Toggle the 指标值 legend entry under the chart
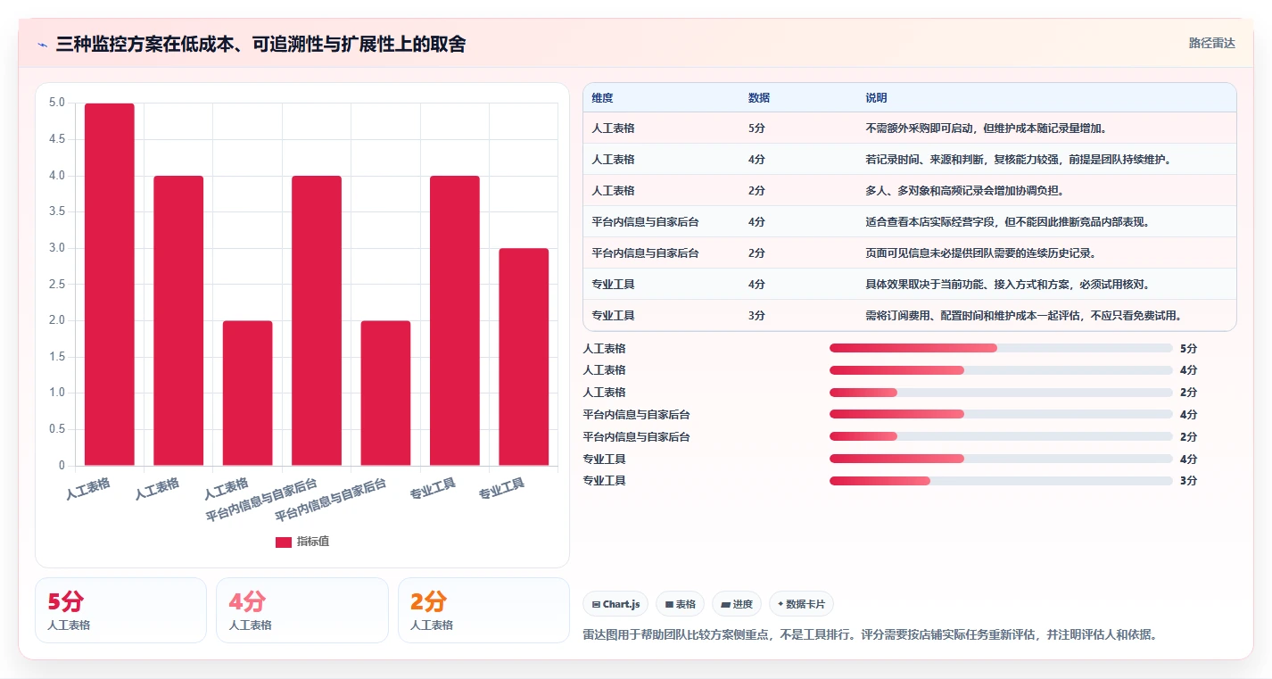The width and height of the screenshot is (1272, 679). tap(302, 542)
